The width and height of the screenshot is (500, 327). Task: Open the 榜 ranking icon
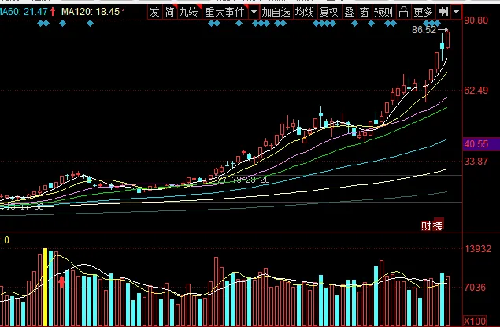click(x=438, y=226)
